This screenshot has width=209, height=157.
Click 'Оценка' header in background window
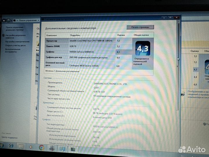click(x=194, y=51)
